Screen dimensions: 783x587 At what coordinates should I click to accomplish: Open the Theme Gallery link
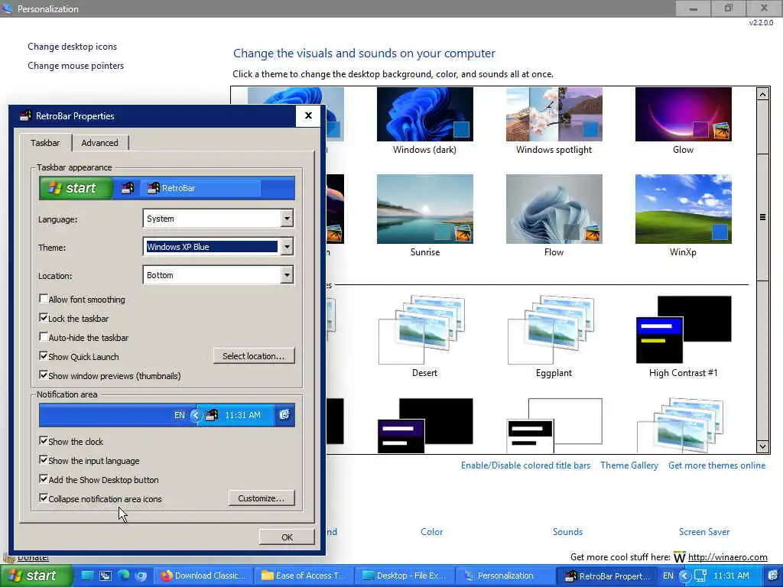[x=629, y=465]
